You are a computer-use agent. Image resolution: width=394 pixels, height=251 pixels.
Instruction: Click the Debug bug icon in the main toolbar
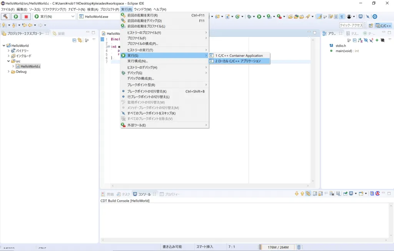coord(249,17)
